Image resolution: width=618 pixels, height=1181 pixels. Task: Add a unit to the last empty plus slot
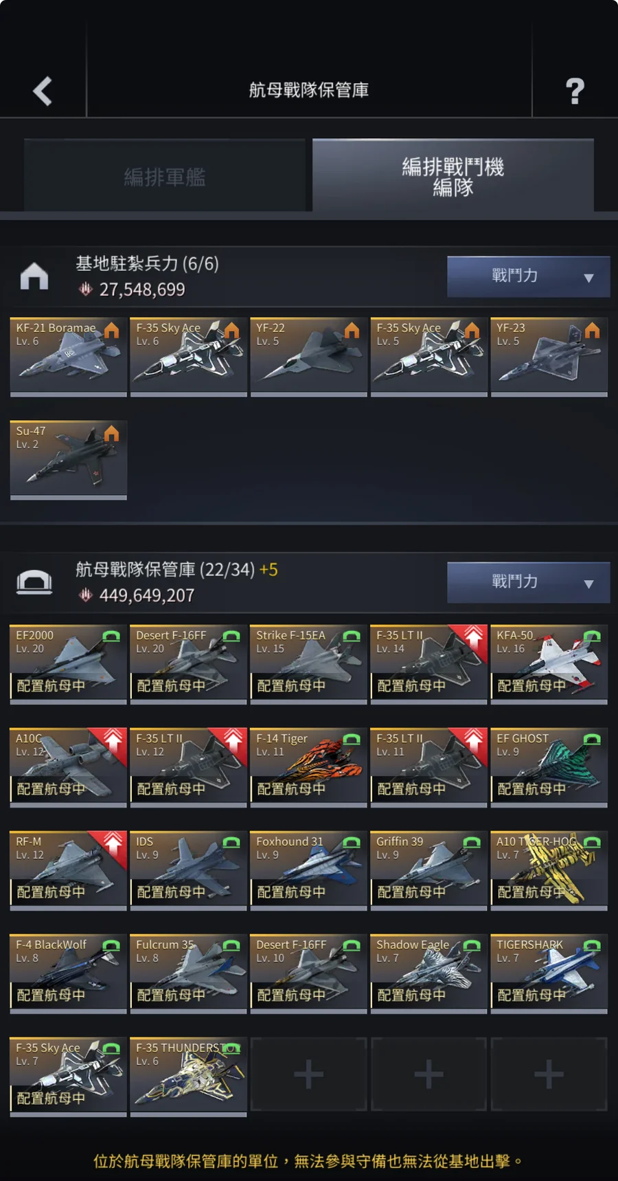coord(549,1074)
